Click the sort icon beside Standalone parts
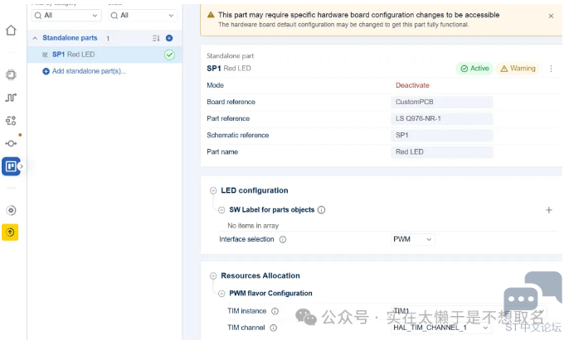Screen dimensions: 569x340 click(155, 38)
